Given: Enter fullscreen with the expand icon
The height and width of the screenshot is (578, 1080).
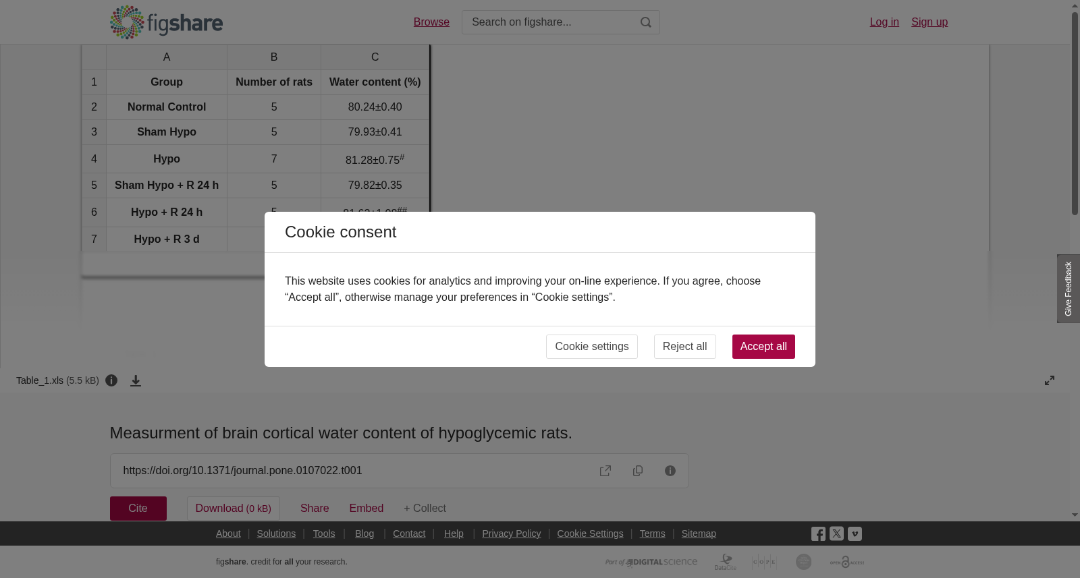Looking at the screenshot, I should pos(1050,380).
